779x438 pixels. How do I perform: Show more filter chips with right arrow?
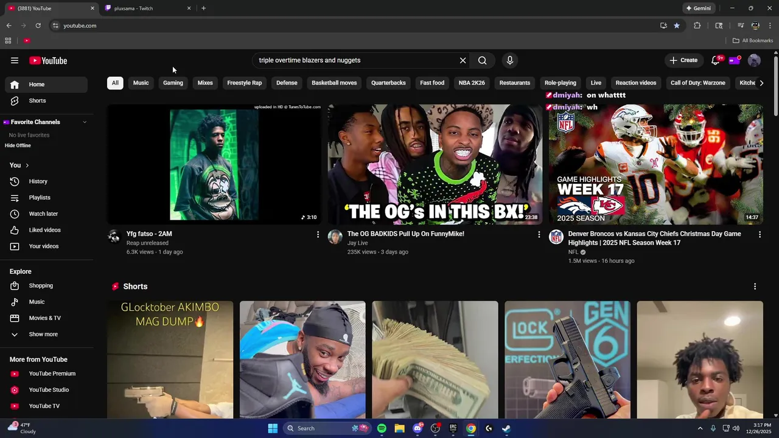click(761, 83)
